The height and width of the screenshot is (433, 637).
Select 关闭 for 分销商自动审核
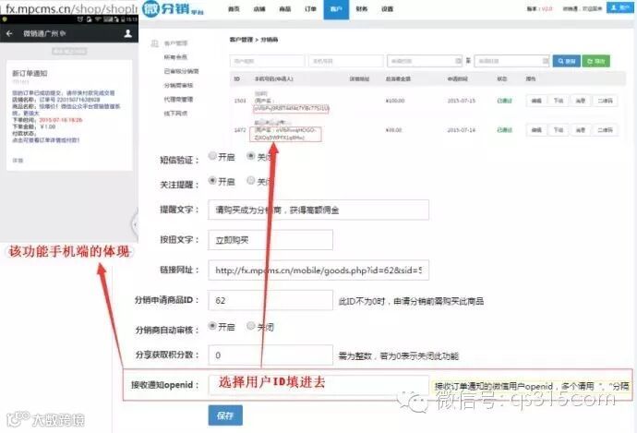251,325
